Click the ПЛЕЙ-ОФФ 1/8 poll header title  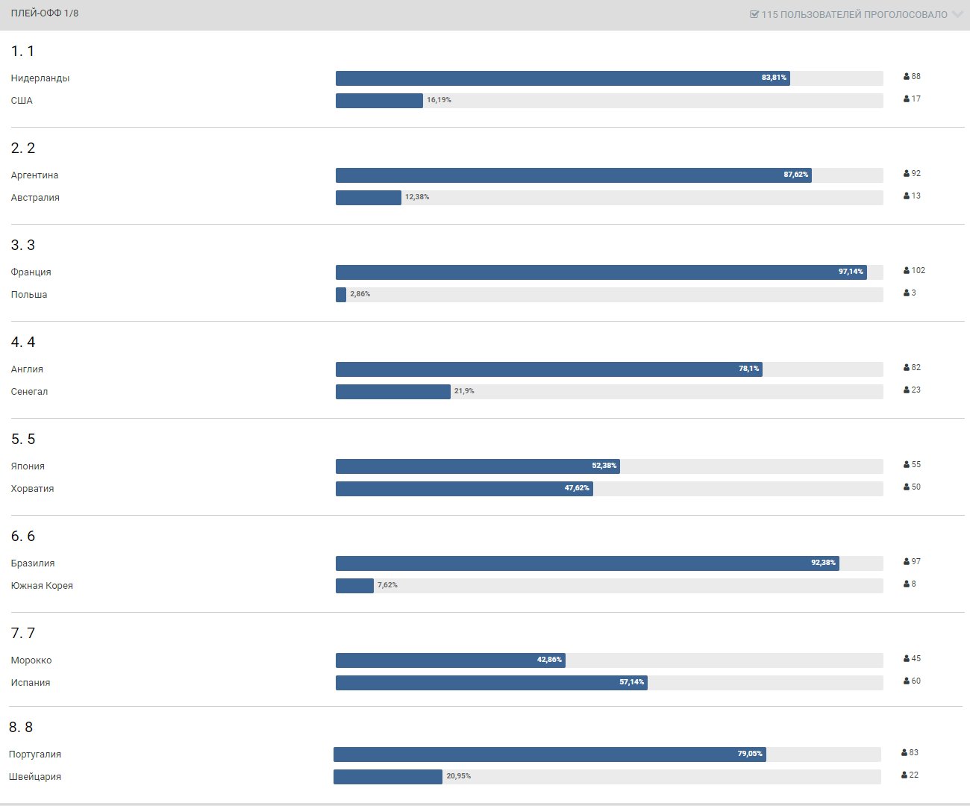[x=45, y=13]
